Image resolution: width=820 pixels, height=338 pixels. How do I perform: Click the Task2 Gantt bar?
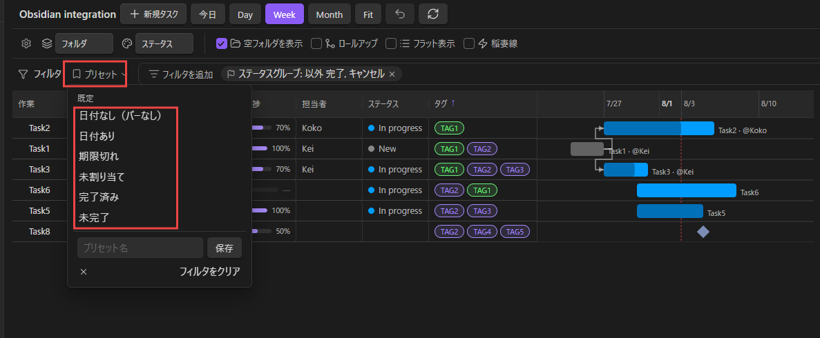[x=659, y=128]
